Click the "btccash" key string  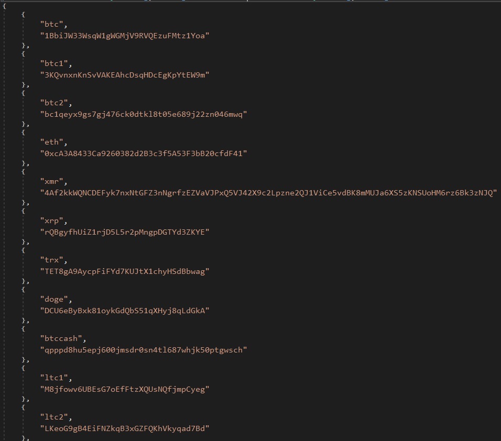pyautogui.click(x=61, y=338)
